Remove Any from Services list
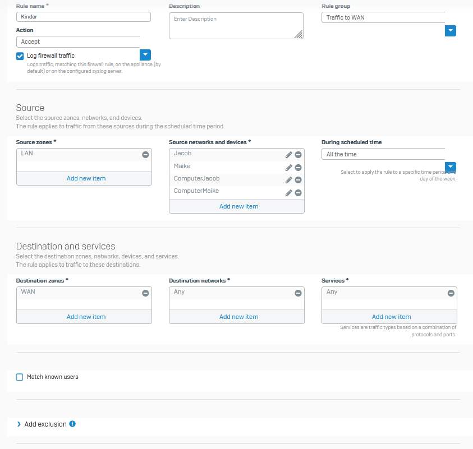The image size is (473, 449). tap(451, 293)
